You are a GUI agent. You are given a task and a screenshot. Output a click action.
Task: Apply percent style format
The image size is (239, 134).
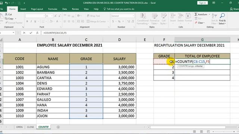pyautogui.click(x=119, y=22)
